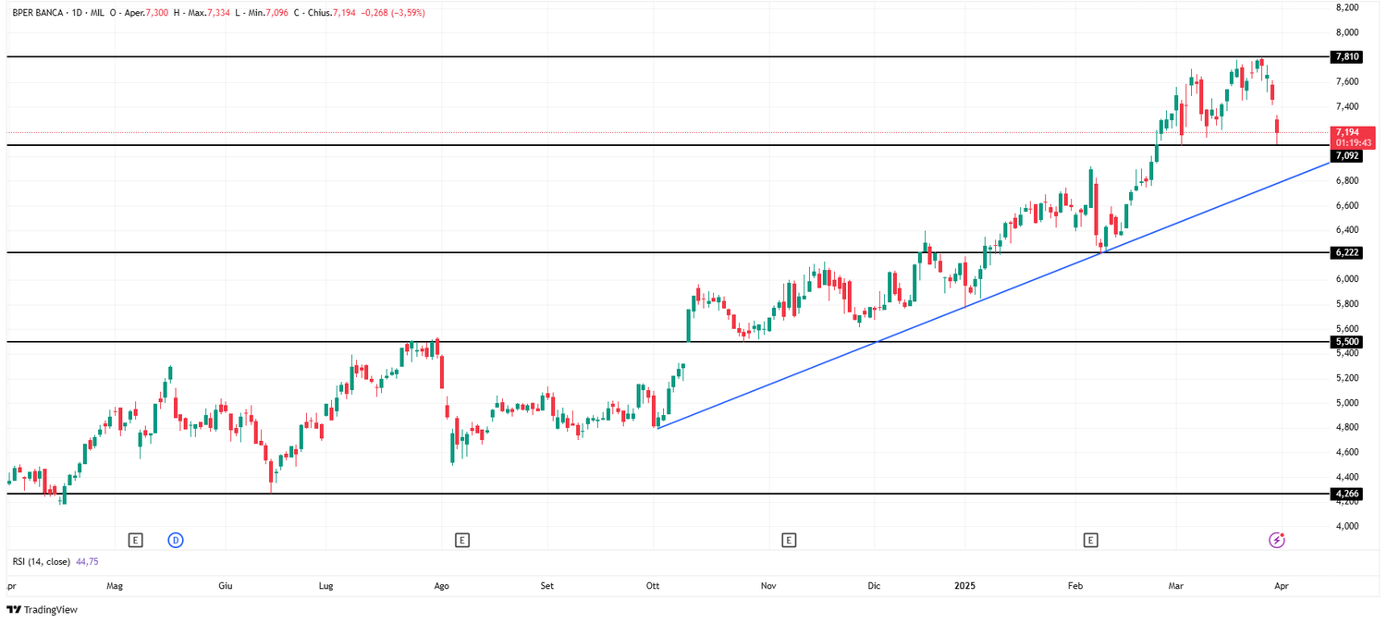Click the Lug label on time axis

tap(325, 586)
